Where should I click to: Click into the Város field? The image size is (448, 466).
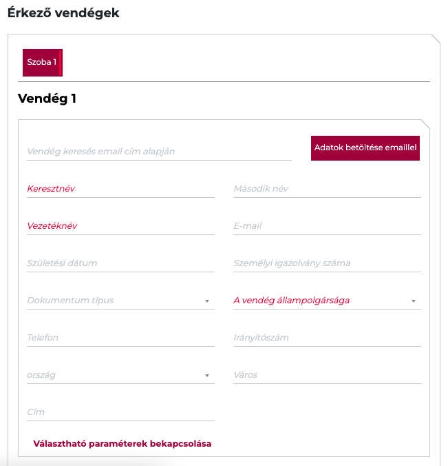(327, 375)
